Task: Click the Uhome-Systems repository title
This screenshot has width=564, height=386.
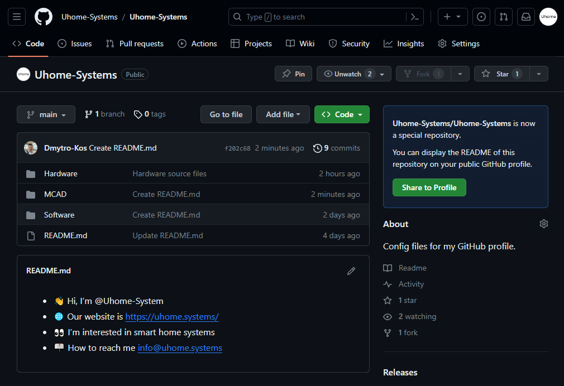Action: pos(75,75)
